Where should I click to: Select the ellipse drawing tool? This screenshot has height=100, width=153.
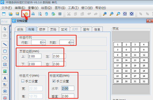point(5,58)
